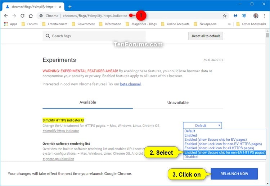Click the site info icon in address bar
This screenshot has height=186, width=270.
pyautogui.click(x=41, y=16)
